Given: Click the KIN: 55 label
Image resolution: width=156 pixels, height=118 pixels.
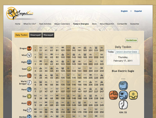Looking at the screenshot, I should coord(123,112).
